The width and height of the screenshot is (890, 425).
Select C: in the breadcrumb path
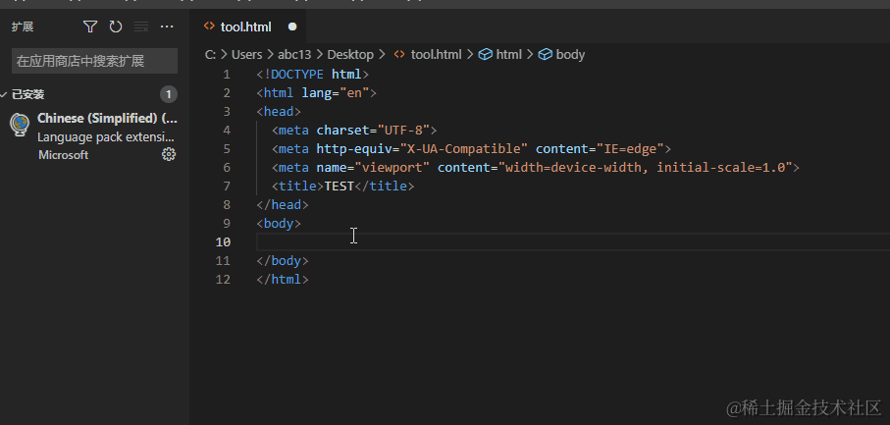click(x=211, y=54)
